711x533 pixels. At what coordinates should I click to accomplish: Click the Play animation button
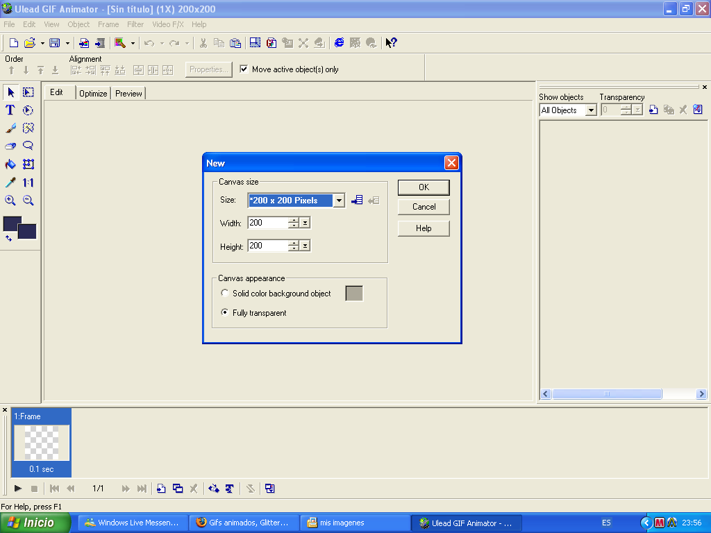(18, 489)
